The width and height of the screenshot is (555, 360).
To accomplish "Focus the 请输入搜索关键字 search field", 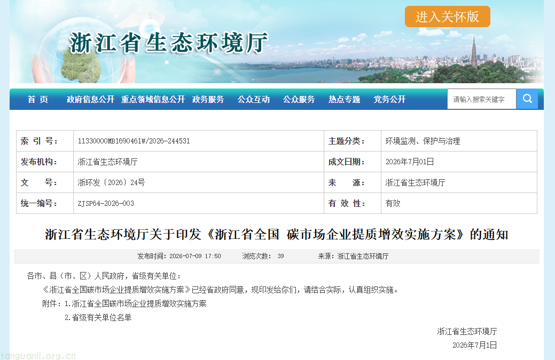I will point(482,99).
